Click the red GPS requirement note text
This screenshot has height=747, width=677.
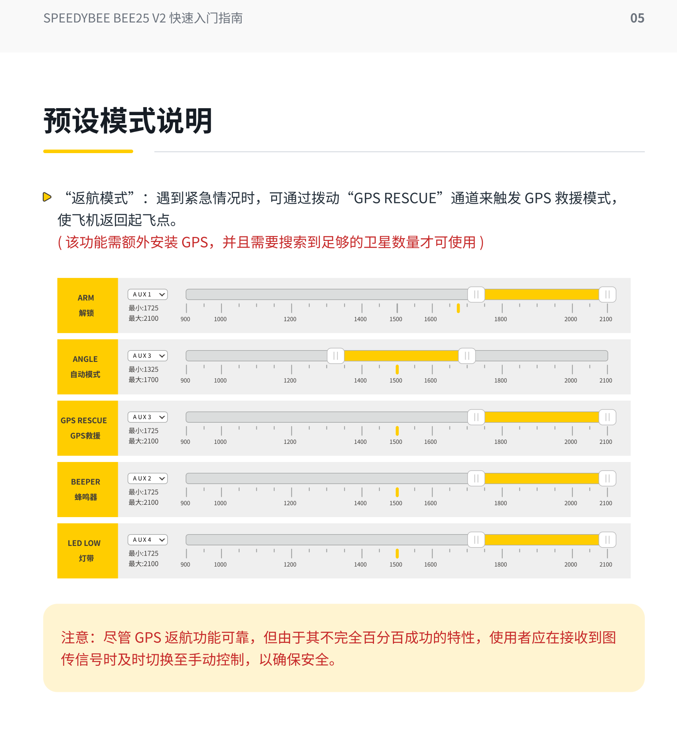[271, 242]
